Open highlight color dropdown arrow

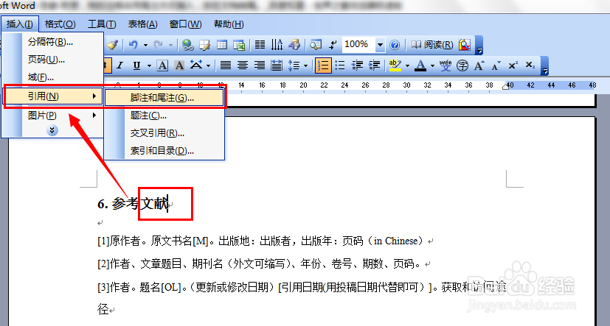tap(407, 66)
